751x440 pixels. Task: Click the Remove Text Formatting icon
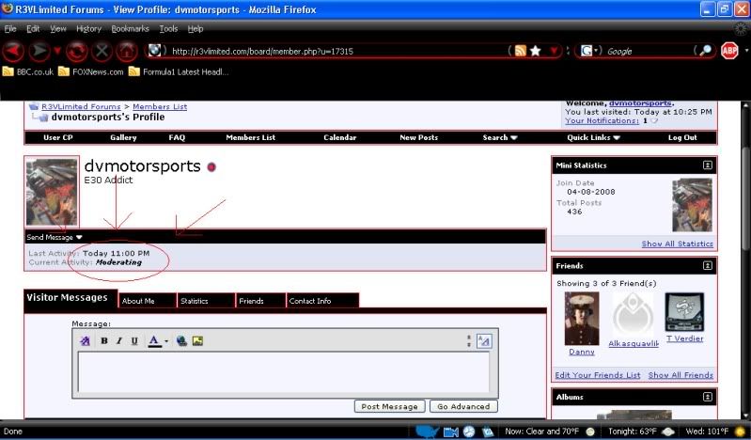click(x=85, y=340)
